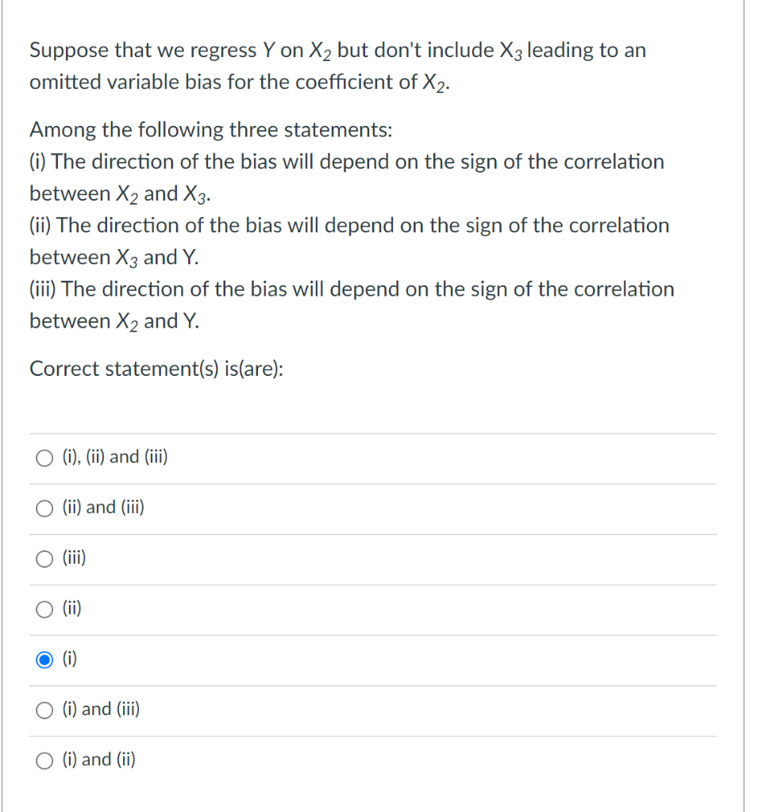Select the "(i) and (iii)" radio button
Screen dimensions: 758x812
pos(44,710)
